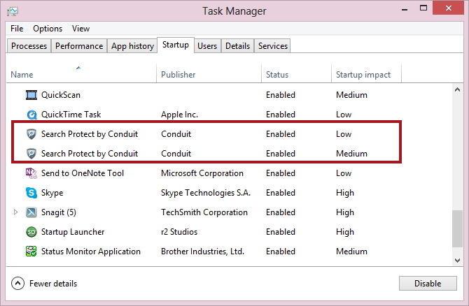Select the QuickTime Task entry
This screenshot has width=469, height=306.
coord(71,115)
